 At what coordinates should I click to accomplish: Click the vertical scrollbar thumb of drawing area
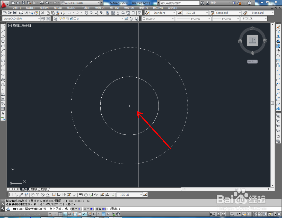tap(272, 103)
